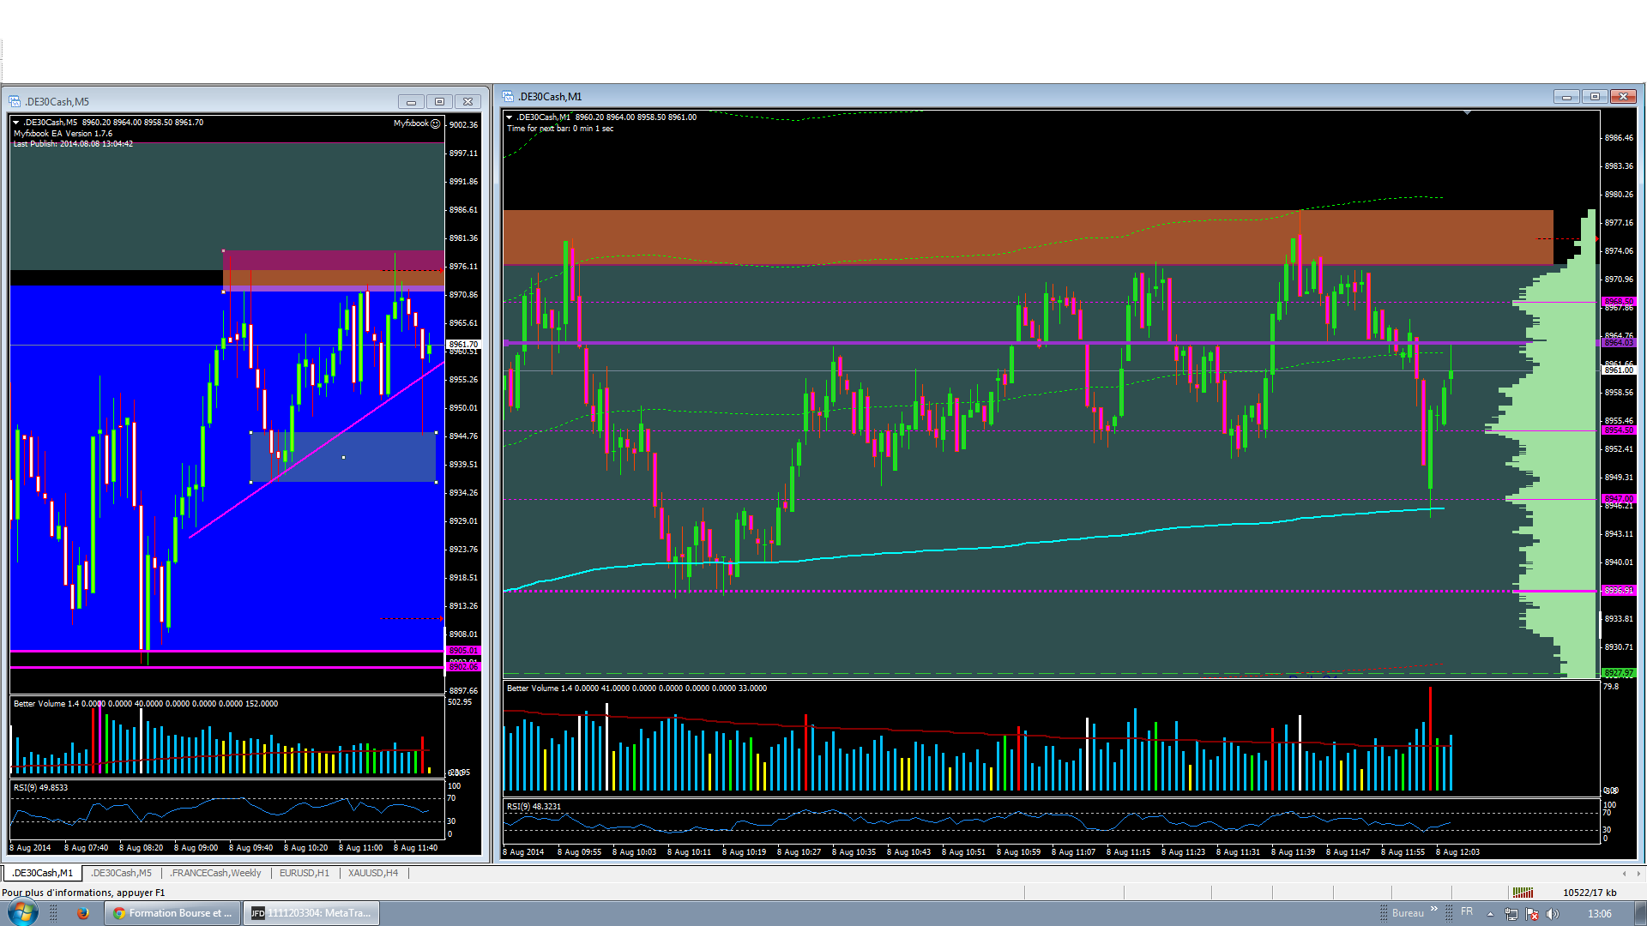Click the FR language indicator
Screen dimensions: 1647x926
pos(1467,912)
